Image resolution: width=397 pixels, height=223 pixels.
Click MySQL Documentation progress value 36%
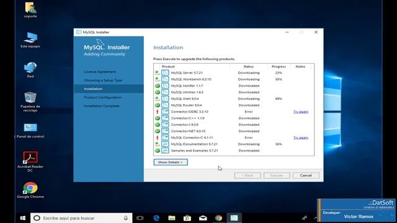(x=279, y=144)
